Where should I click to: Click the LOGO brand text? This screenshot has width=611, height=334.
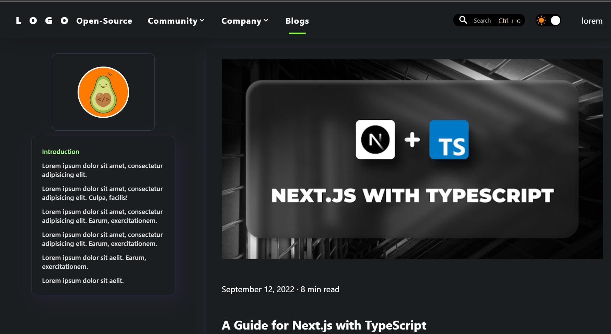(x=42, y=21)
